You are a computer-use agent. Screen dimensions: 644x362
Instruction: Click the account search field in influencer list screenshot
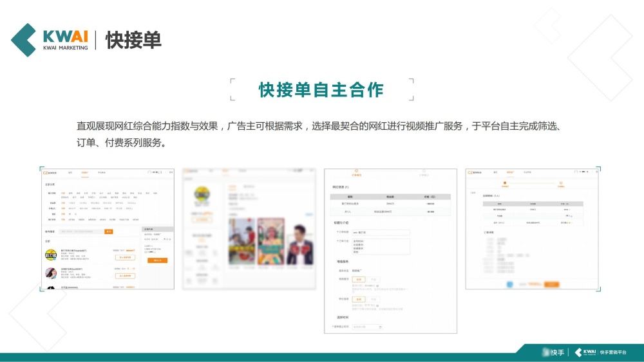(x=81, y=231)
